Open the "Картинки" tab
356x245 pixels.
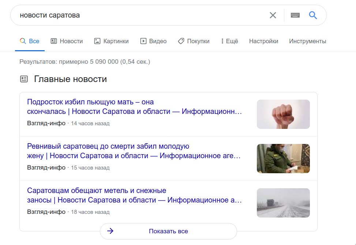[112, 41]
